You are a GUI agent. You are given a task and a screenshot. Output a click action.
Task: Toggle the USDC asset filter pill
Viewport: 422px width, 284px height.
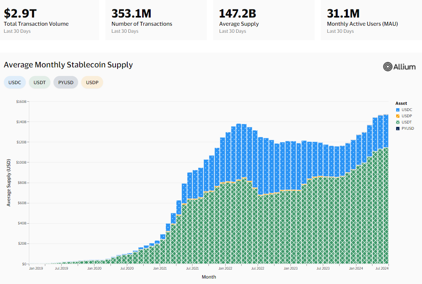coord(15,83)
